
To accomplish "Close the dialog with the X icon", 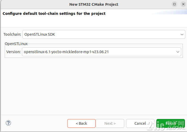I will (x=183, y=4).
